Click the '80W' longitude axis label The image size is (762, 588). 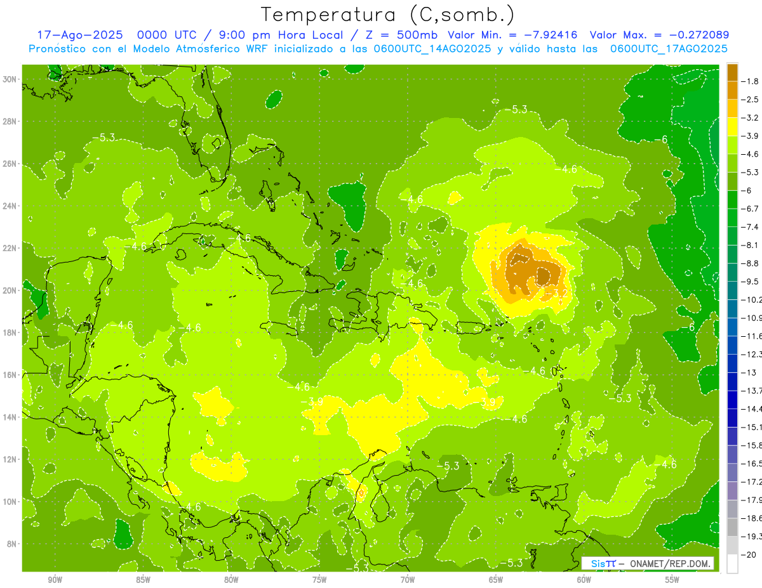231,580
